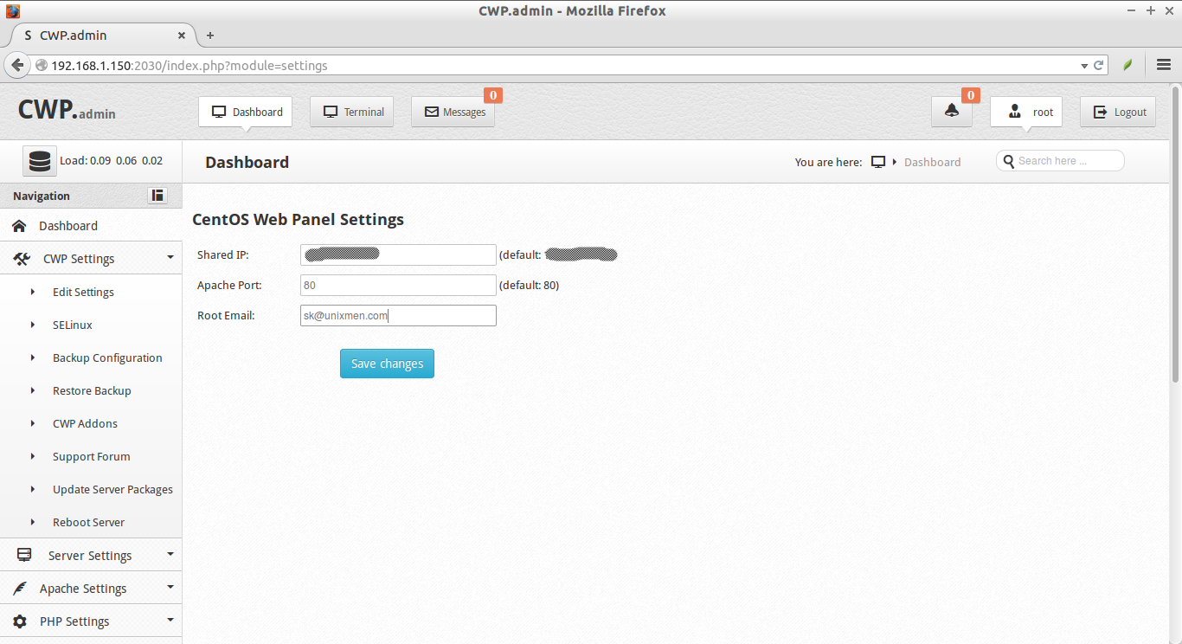The width and height of the screenshot is (1182, 644).
Task: Select Edit Settings in the sidebar
Action: 83,292
